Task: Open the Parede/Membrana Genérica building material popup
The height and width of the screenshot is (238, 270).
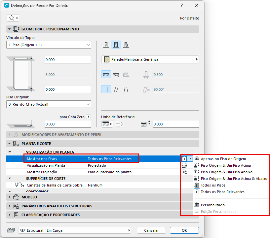Action: 150,59
